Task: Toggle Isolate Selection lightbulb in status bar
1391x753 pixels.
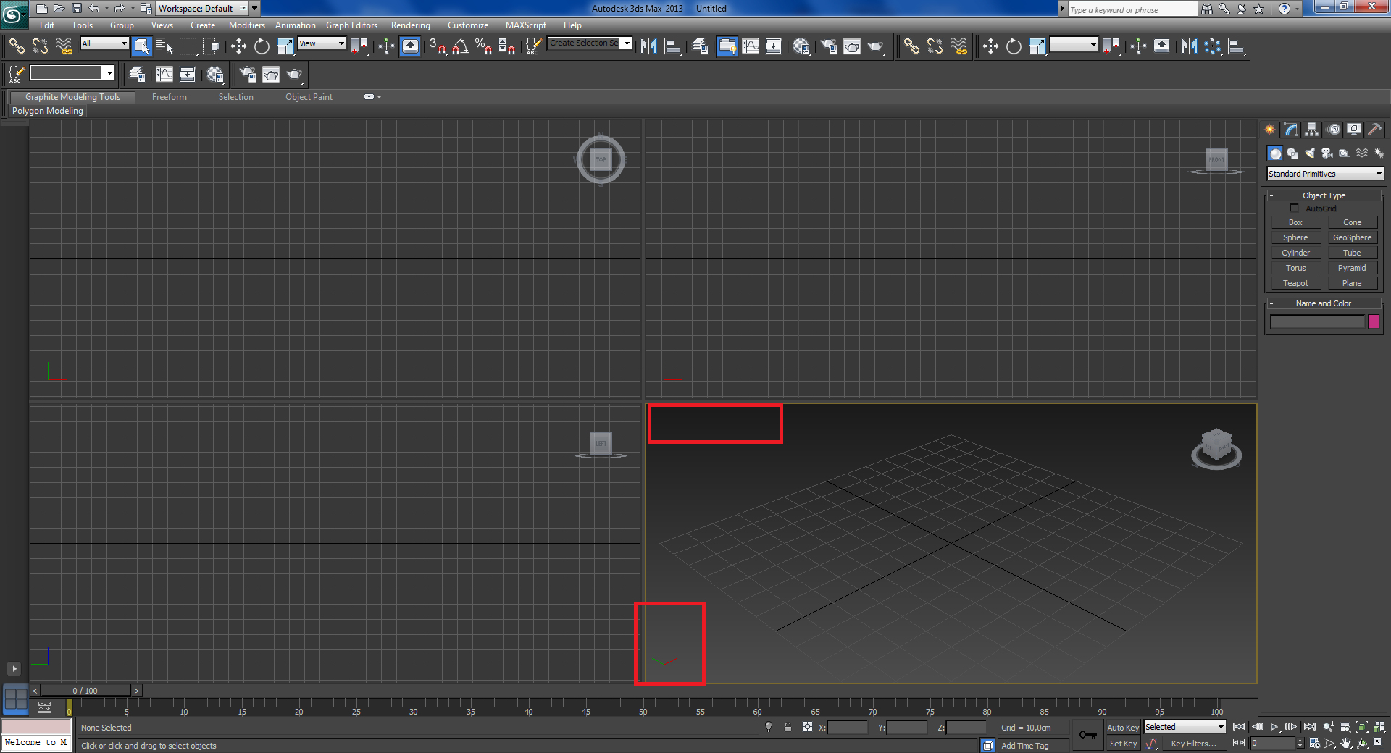Action: click(x=769, y=727)
